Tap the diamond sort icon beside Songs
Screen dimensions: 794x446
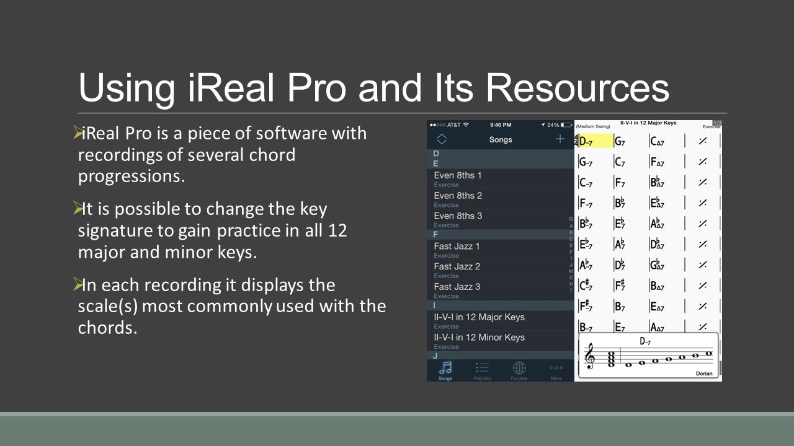click(442, 139)
